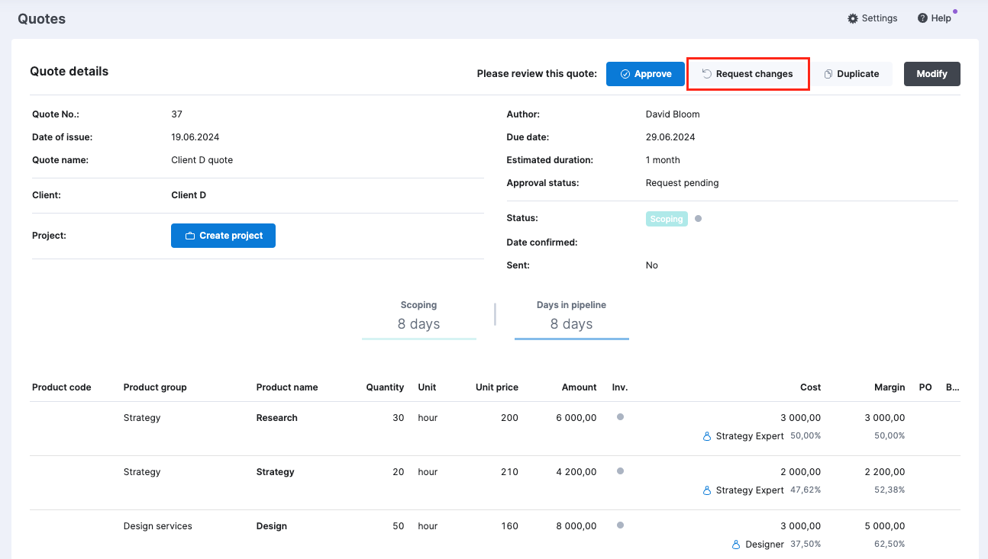Screen dimensions: 988x559
Task: Click the author name David Bloom
Action: pyautogui.click(x=673, y=114)
